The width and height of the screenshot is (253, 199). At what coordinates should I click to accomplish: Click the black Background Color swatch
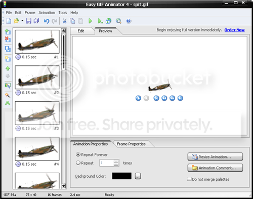coord(122,176)
